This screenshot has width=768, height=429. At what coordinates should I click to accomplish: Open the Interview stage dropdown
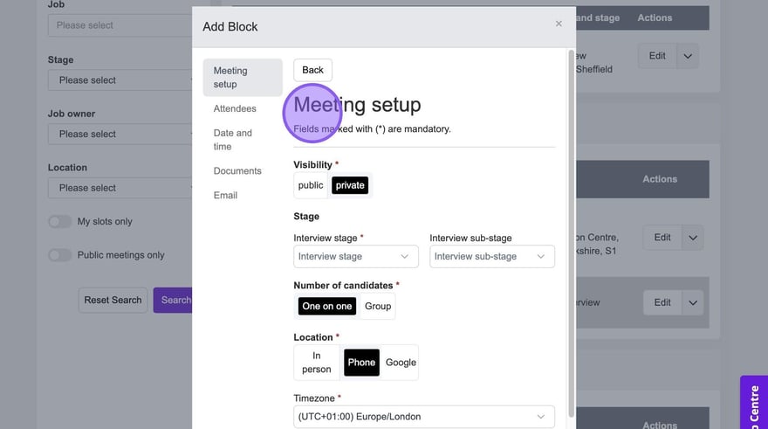(x=355, y=257)
